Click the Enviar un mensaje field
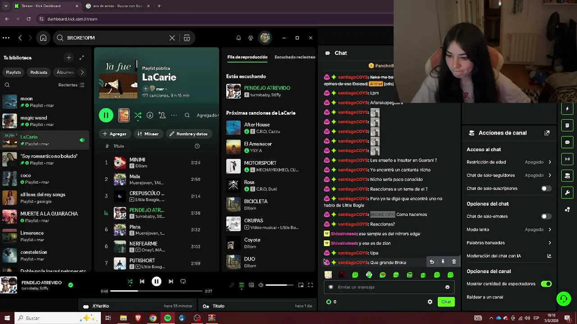577x324 pixels. [x=389, y=287]
